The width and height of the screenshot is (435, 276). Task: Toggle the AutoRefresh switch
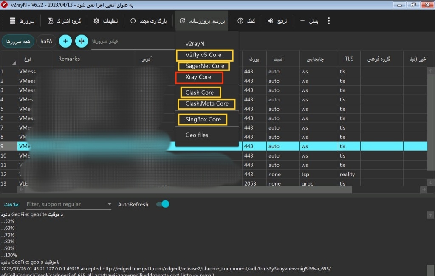click(x=163, y=204)
